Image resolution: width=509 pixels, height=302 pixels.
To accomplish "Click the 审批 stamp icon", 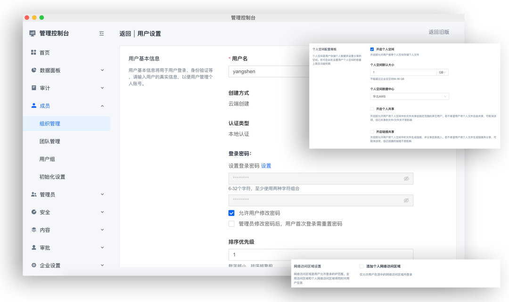I will [34, 247].
